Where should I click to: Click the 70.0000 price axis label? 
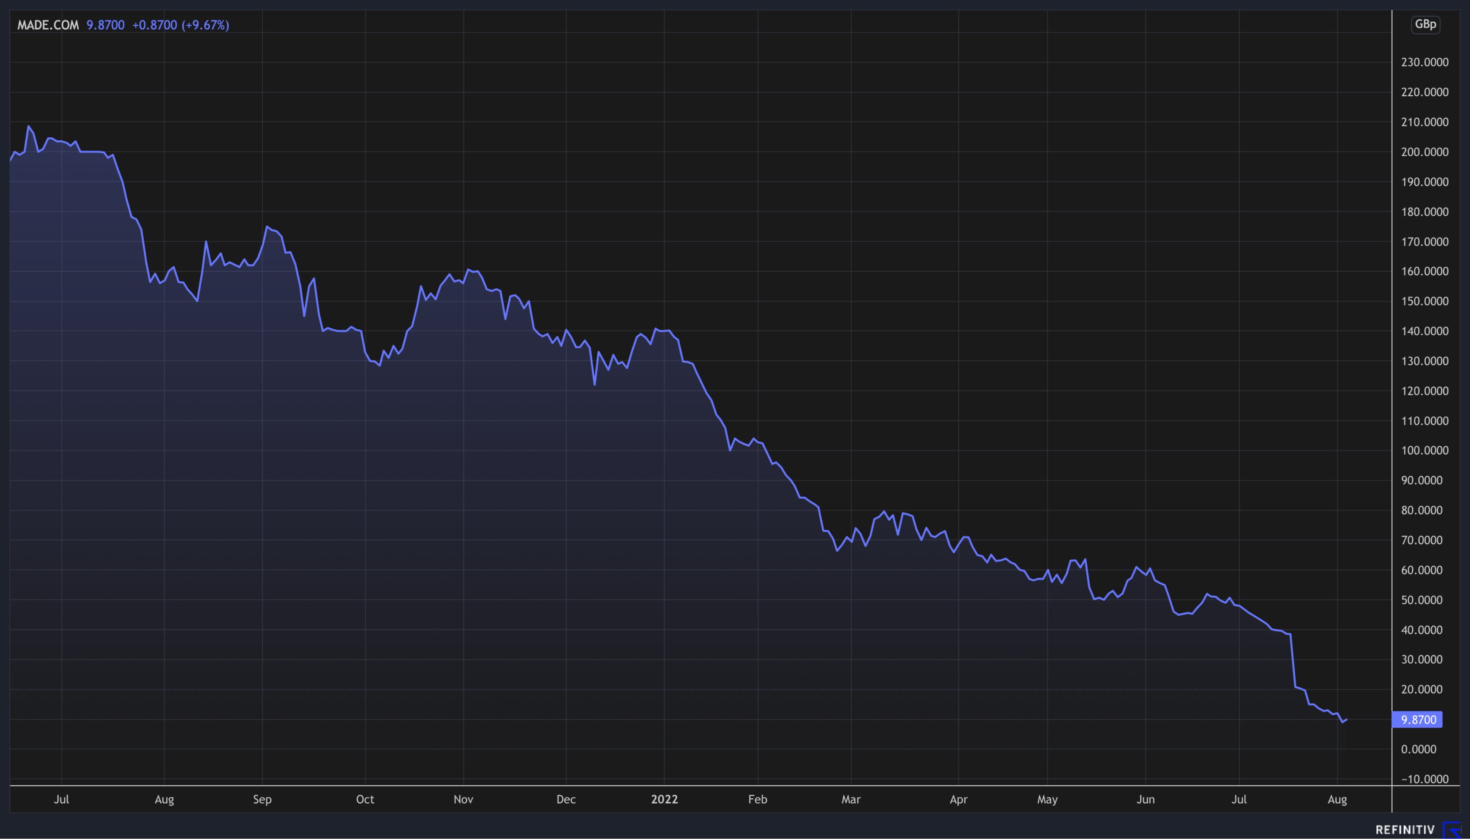[1422, 540]
